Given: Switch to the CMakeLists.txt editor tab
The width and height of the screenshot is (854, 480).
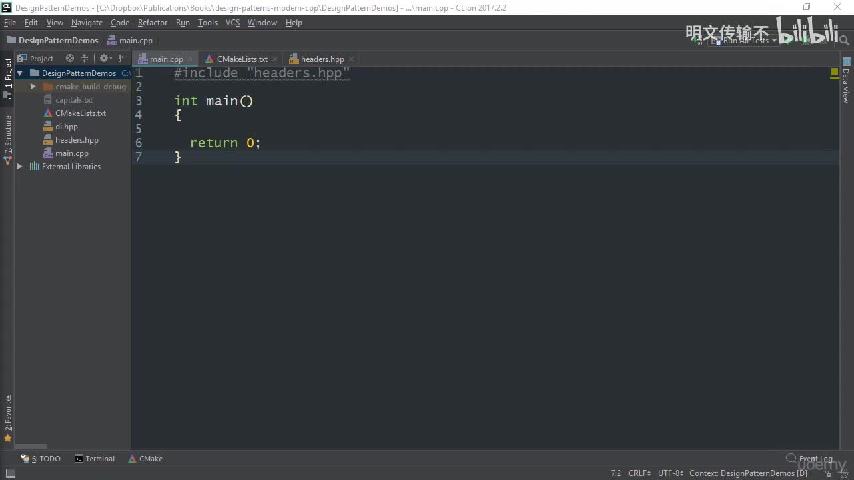Looking at the screenshot, I should tap(242, 59).
